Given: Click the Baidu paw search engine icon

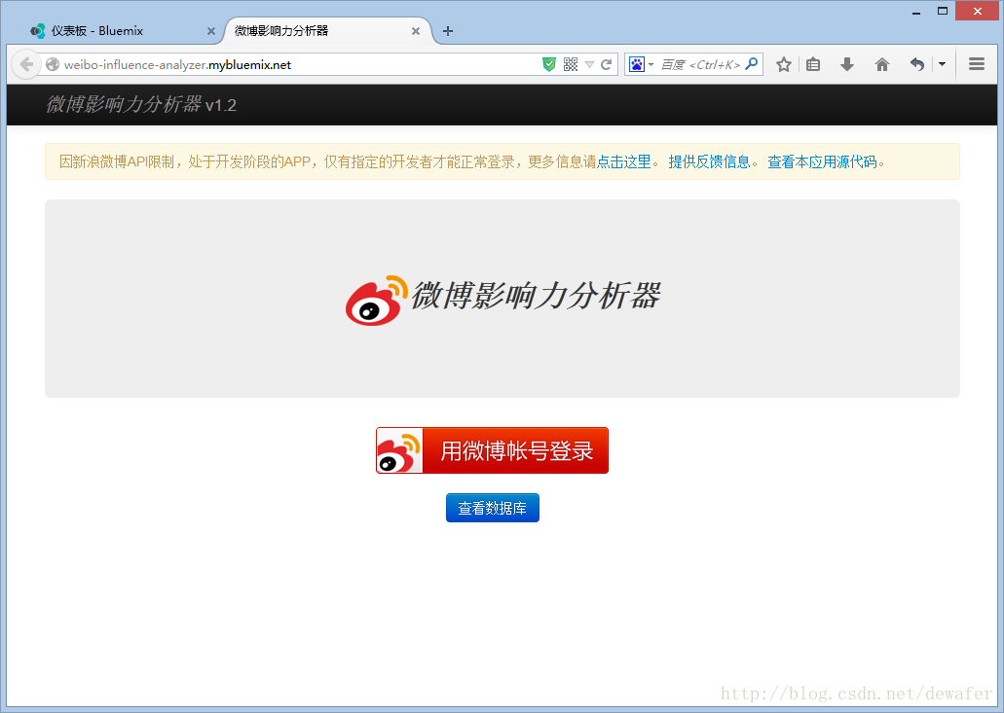Looking at the screenshot, I should (637, 64).
